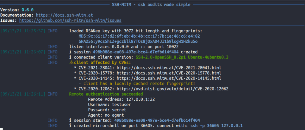Open the CVE-2020-15778 docs URL
The width and height of the screenshot is (305, 130).
coord(169,73)
